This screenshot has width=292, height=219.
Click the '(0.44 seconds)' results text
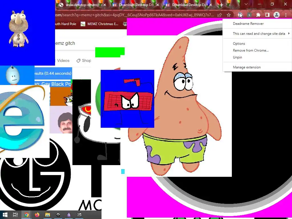pyautogui.click(x=58, y=73)
